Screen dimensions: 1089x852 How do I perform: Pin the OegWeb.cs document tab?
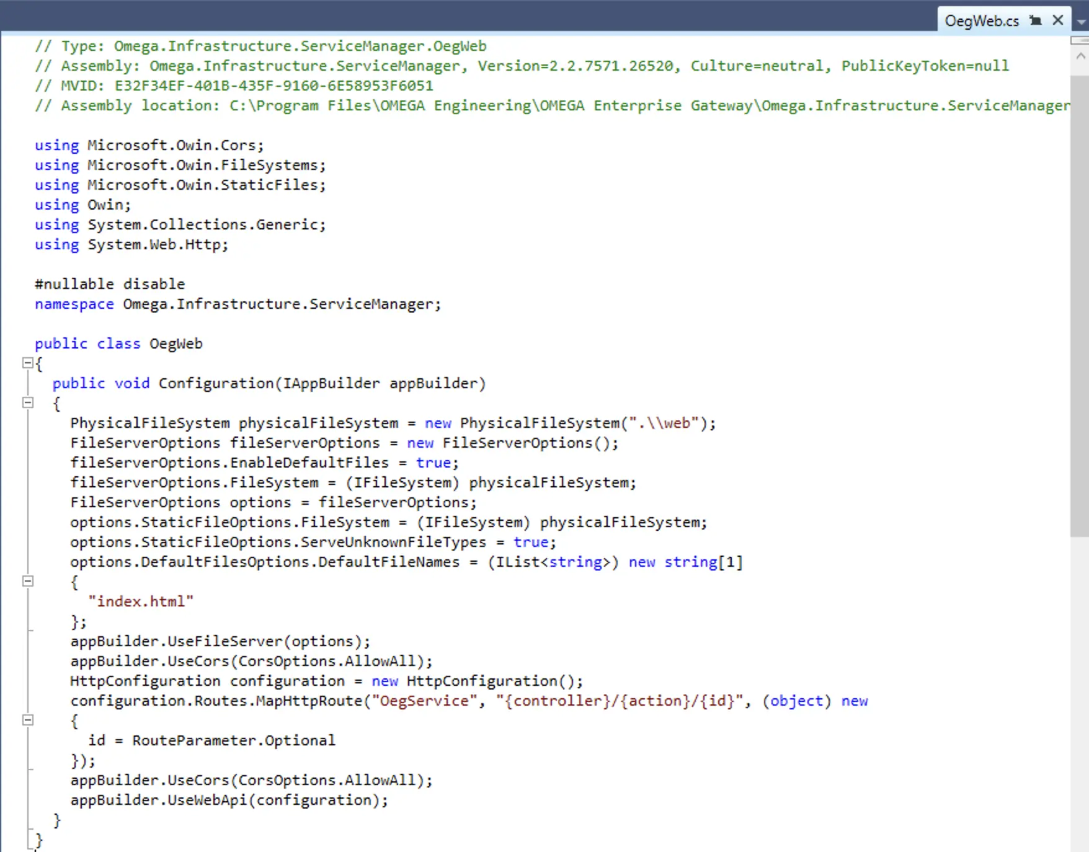pyautogui.click(x=1035, y=20)
